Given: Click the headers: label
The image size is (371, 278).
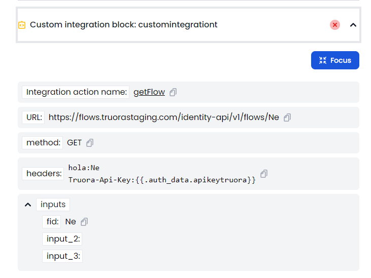Looking at the screenshot, I should pyautogui.click(x=43, y=174).
